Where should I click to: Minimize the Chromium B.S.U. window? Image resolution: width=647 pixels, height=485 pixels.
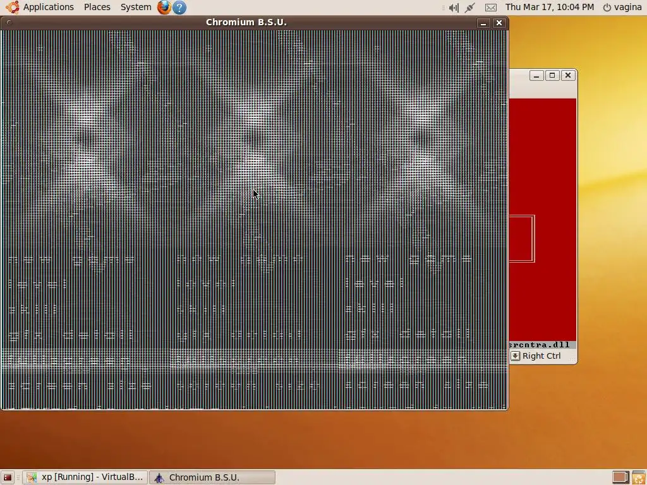483,23
